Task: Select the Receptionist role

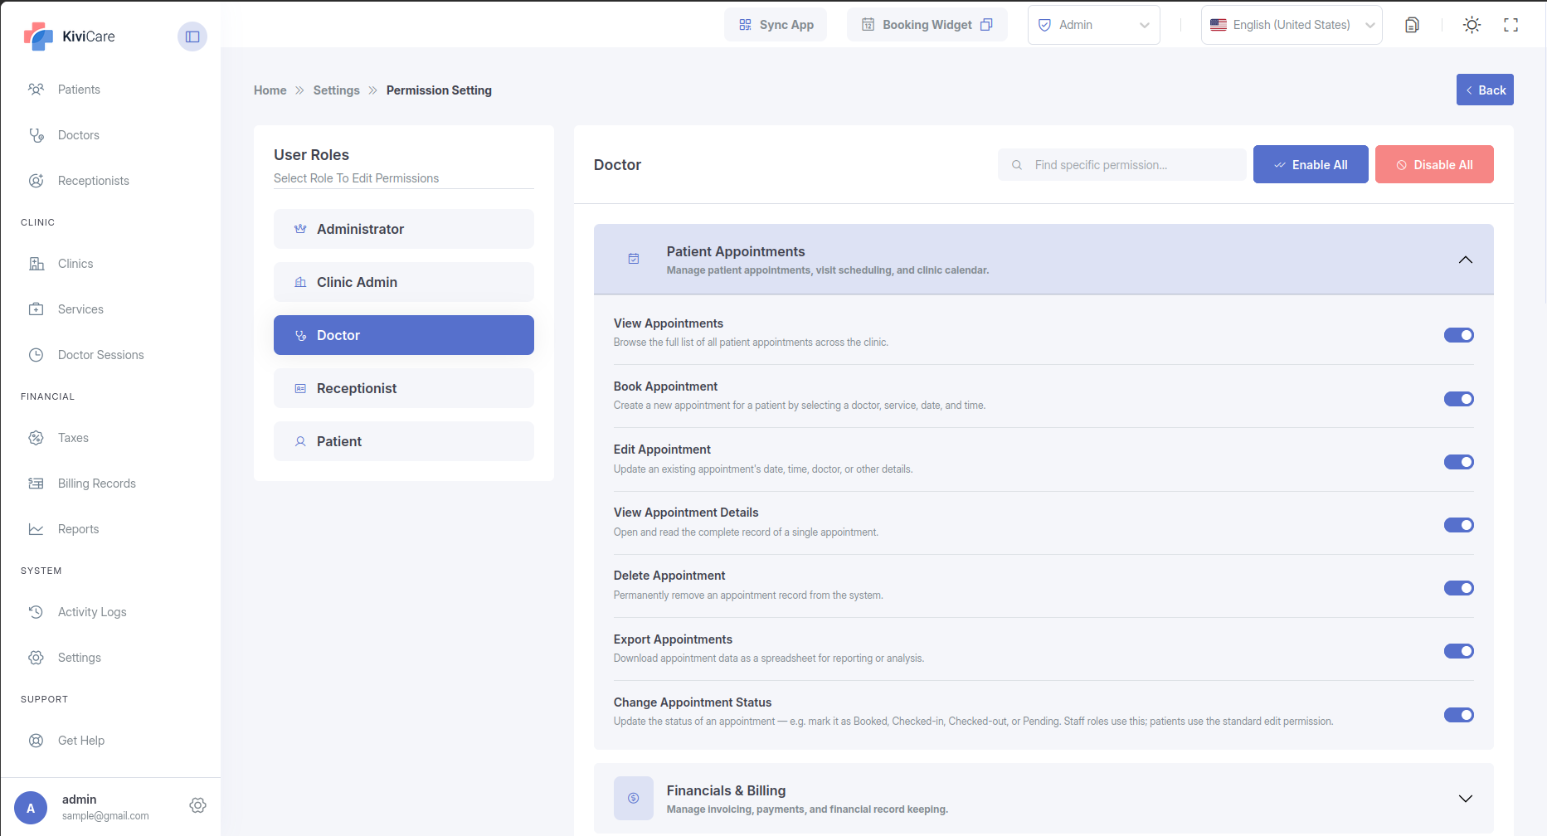Action: [404, 388]
